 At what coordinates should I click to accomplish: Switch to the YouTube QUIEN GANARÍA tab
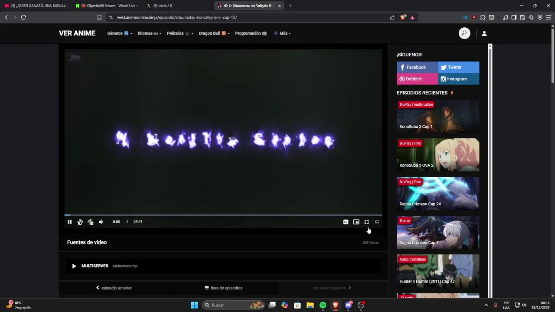pyautogui.click(x=36, y=6)
